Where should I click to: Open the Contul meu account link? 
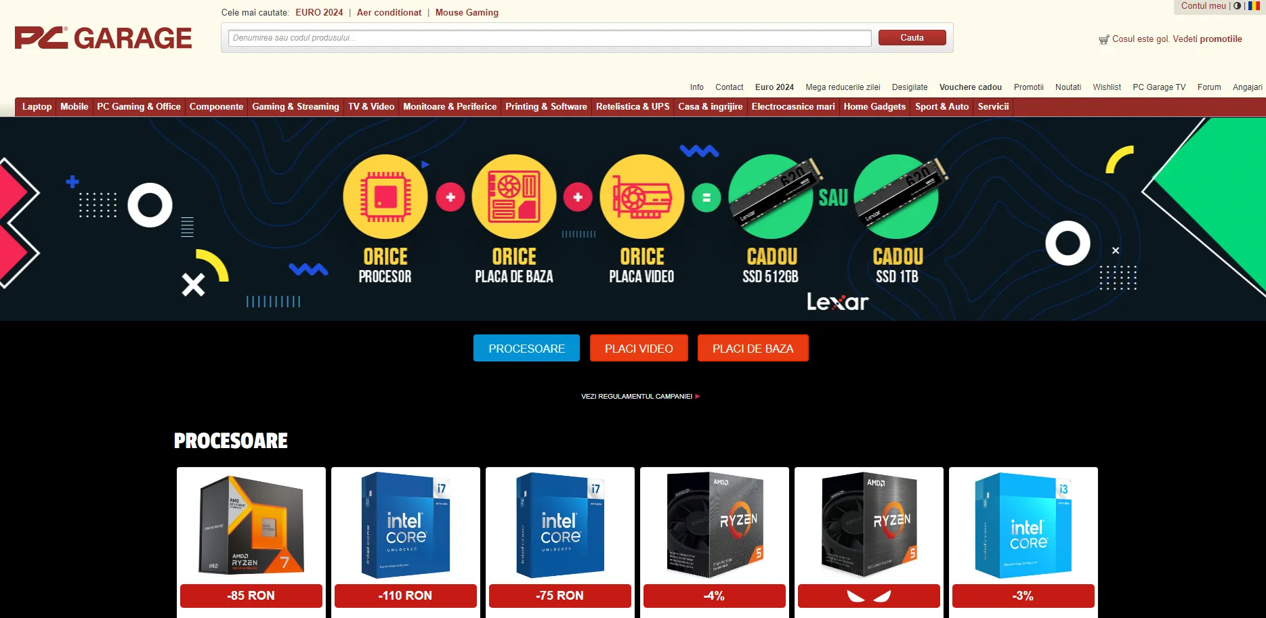(1204, 6)
